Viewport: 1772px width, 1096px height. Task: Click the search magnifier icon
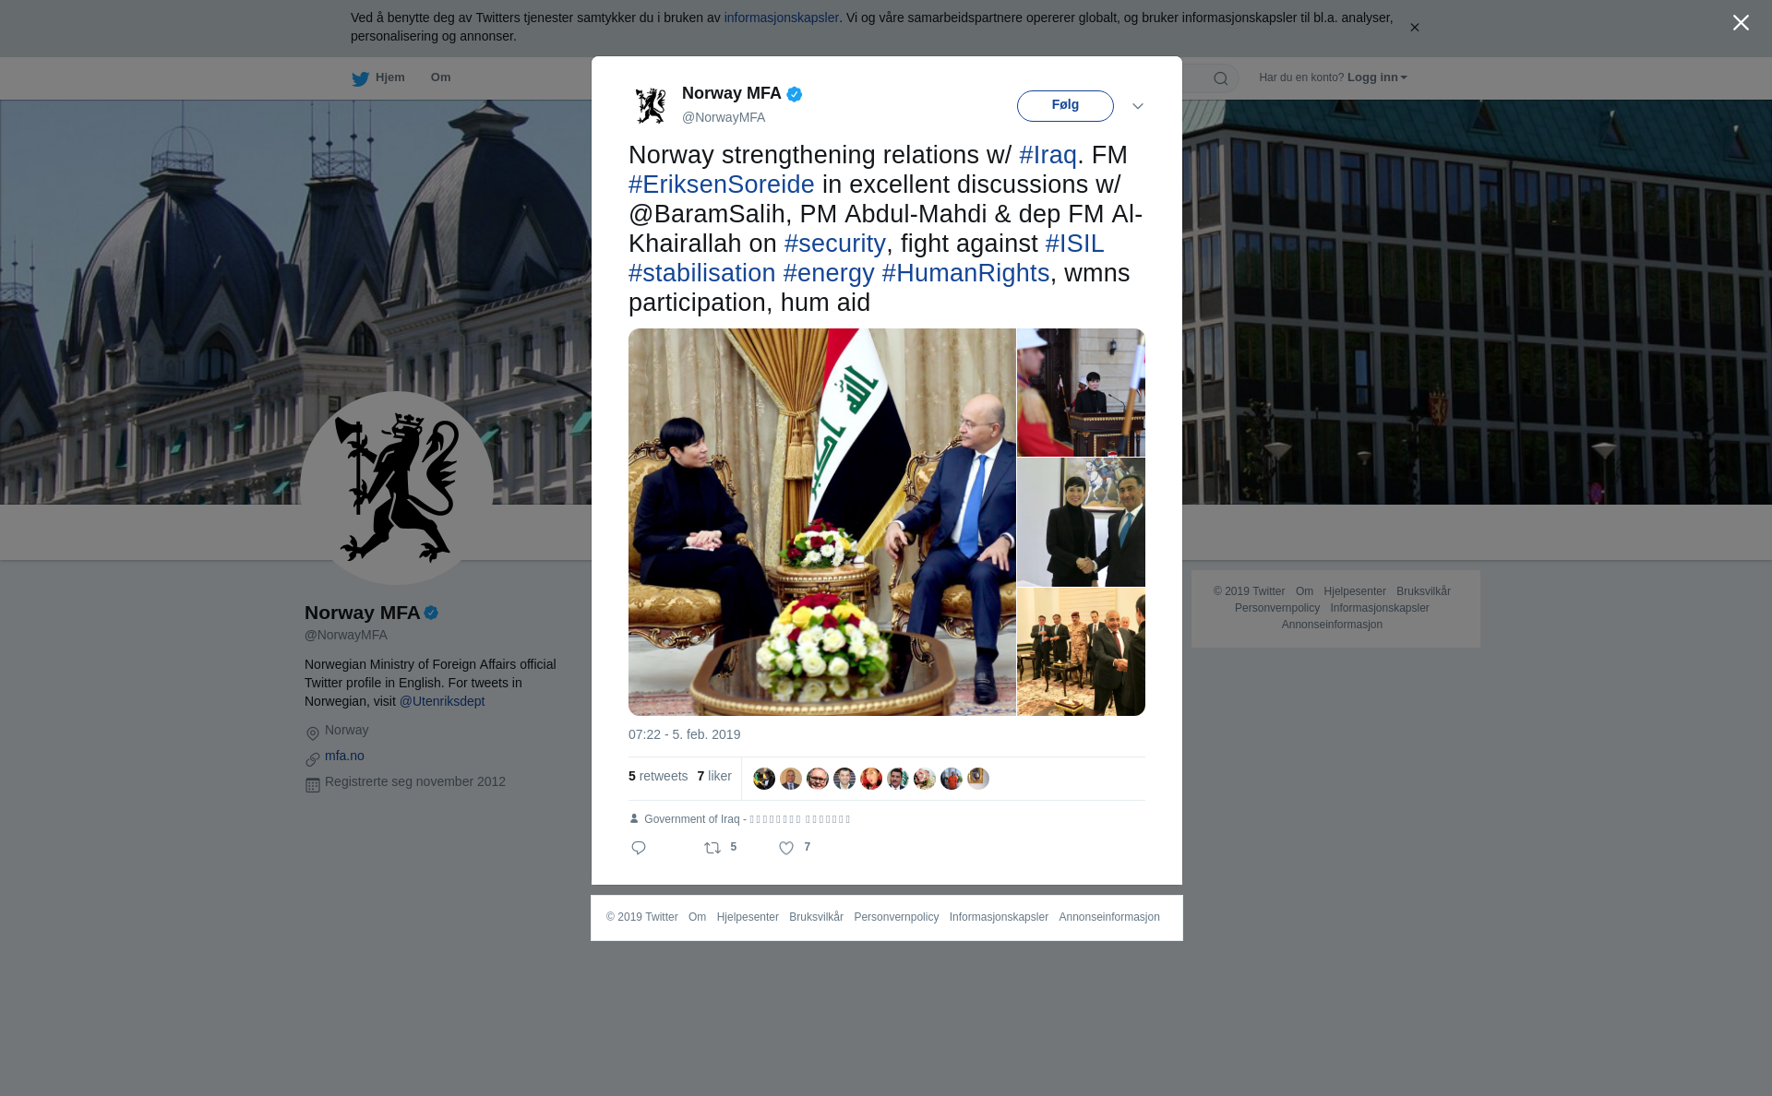[x=1221, y=78]
